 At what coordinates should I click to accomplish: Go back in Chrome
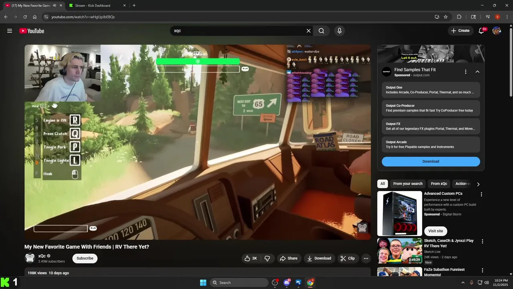[6, 17]
